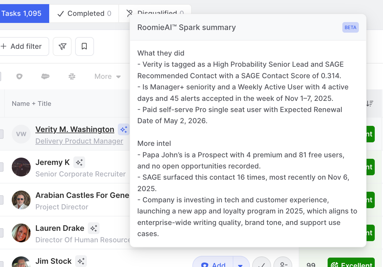Screen dimensions: 383x267
Task: Click Lauren Drake's profile photo
Action: (21, 233)
